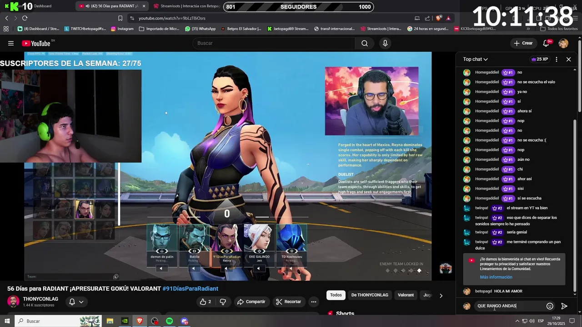Click the browser address bar URL
Image resolution: width=582 pixels, height=327 pixels.
172,18
